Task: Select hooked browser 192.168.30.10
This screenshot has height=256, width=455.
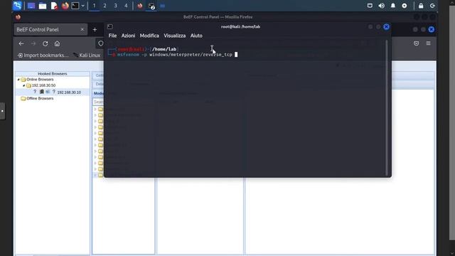Action: point(69,92)
